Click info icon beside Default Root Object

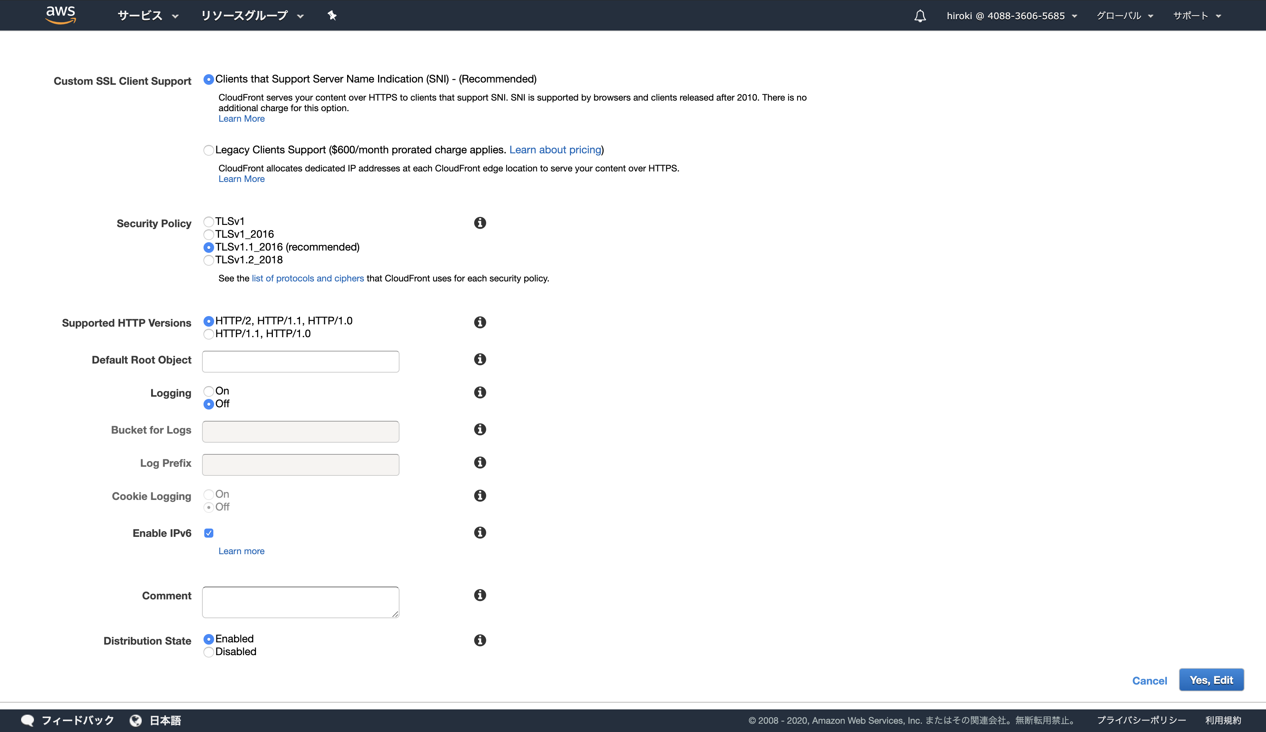pyautogui.click(x=480, y=359)
